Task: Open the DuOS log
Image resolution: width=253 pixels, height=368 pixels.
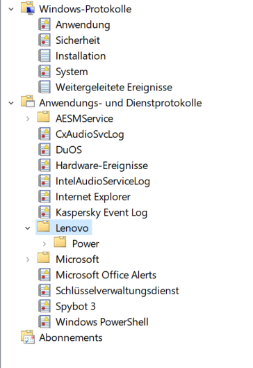Action: pyautogui.click(x=69, y=150)
